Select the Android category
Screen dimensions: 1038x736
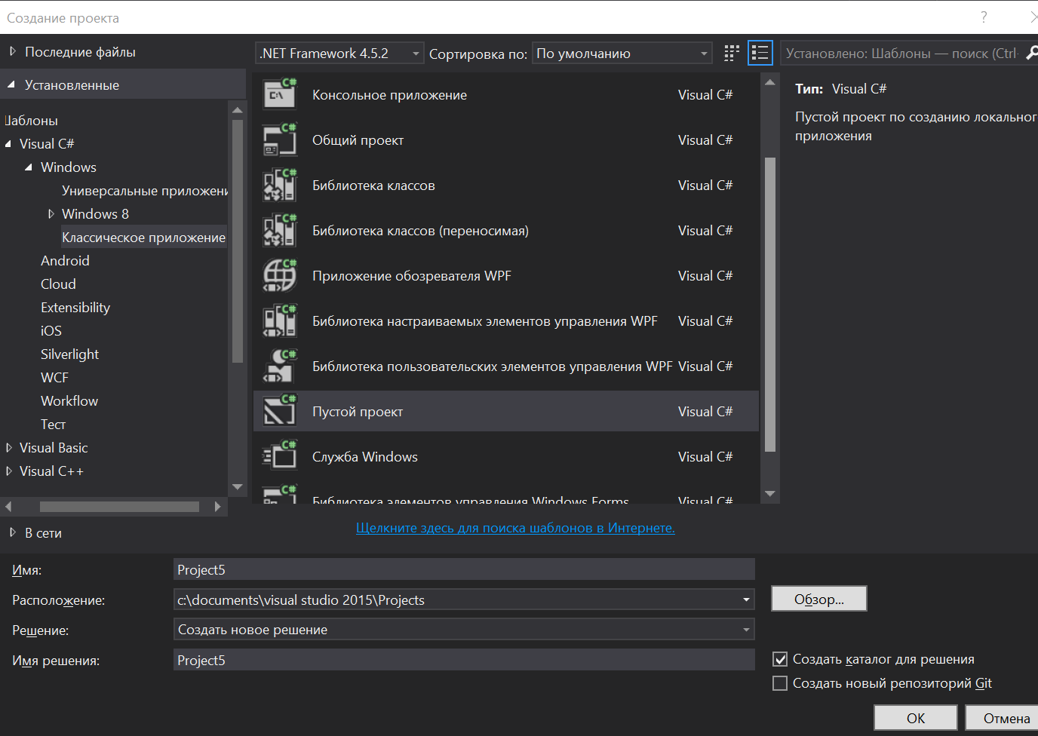tap(65, 260)
